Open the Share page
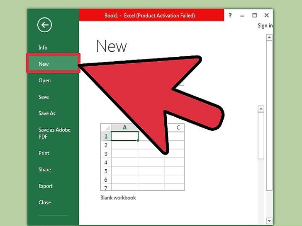The height and width of the screenshot is (226, 302). pos(45,170)
